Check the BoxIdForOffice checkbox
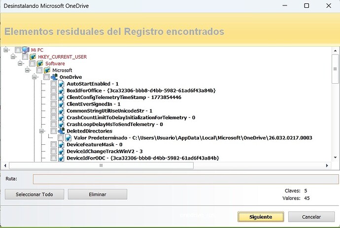340x228 pixels. (x=54, y=91)
